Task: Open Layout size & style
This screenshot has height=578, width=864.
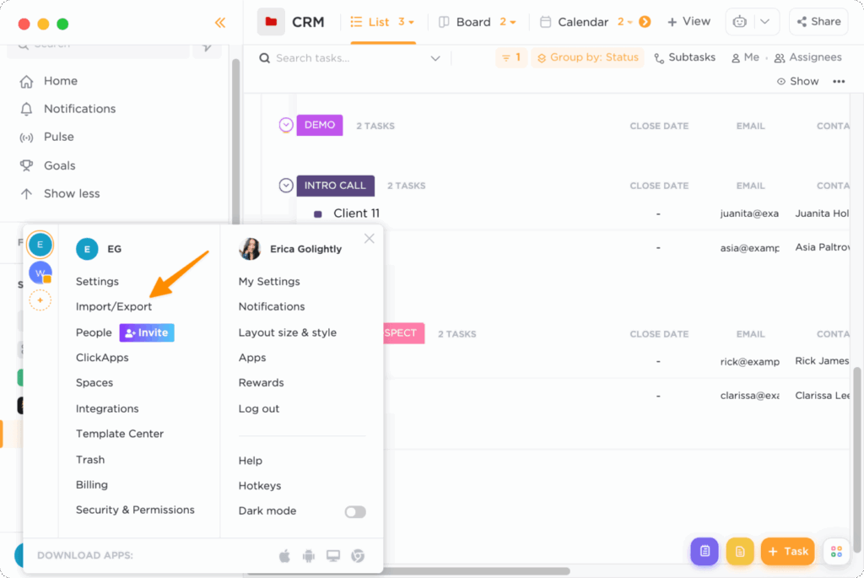Action: [x=287, y=332]
